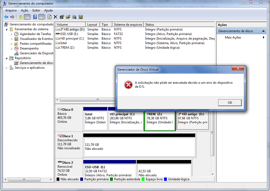Viewport: 270px width, 191px height.
Task: Click the Disco 1 not-initialized disk icon
Action: coord(60,136)
